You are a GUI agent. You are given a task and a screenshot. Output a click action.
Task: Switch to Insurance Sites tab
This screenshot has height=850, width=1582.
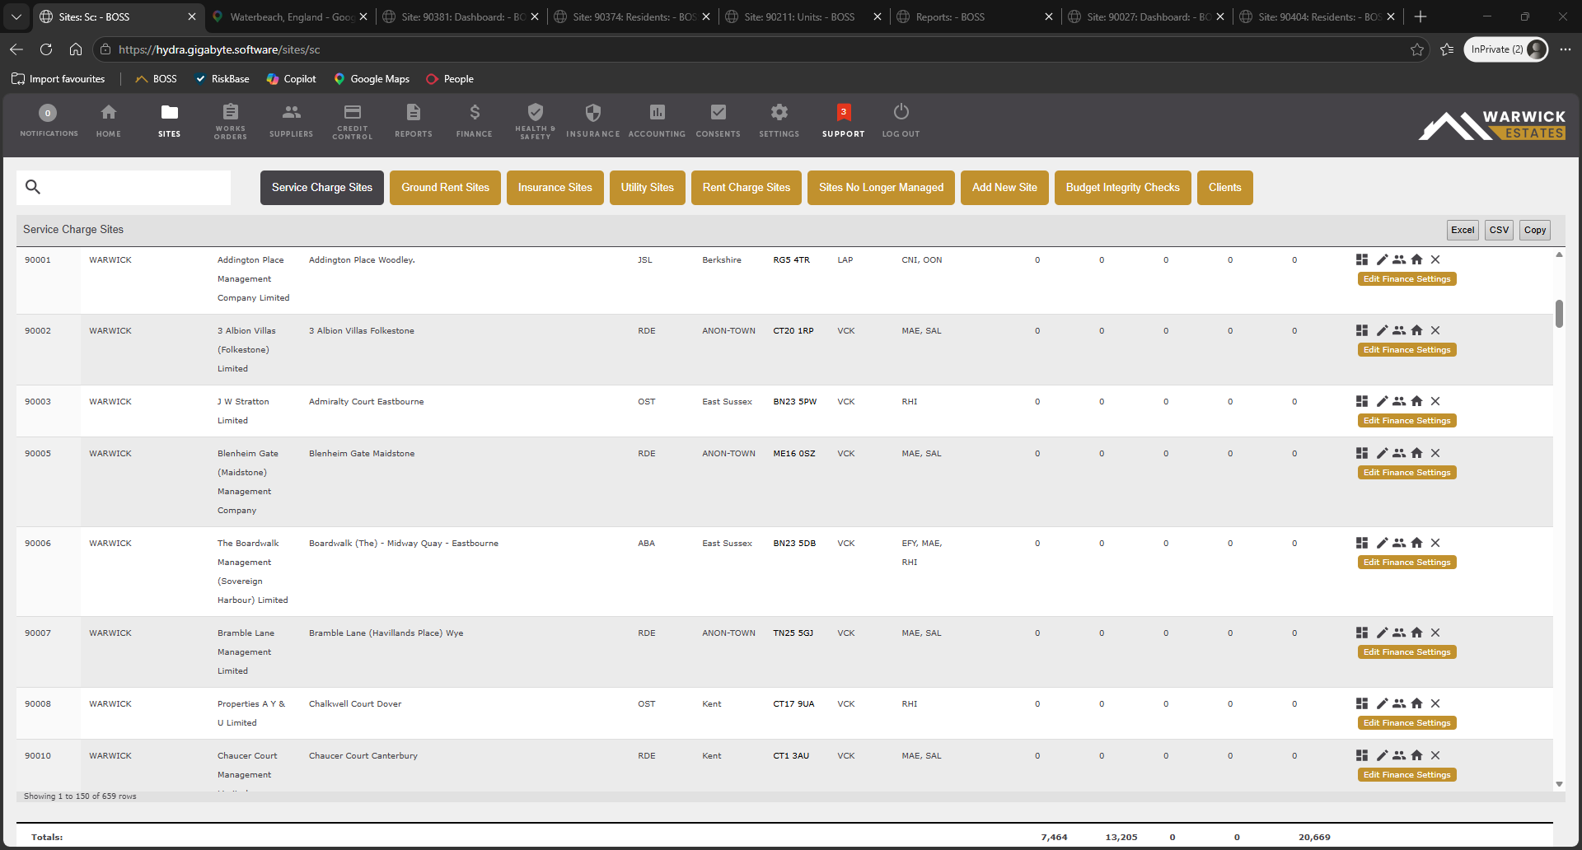click(x=555, y=188)
